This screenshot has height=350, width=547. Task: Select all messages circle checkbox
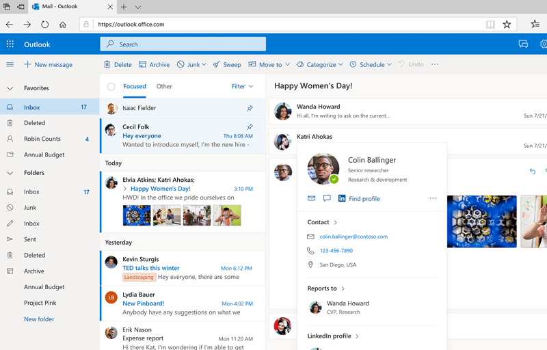[x=111, y=86]
